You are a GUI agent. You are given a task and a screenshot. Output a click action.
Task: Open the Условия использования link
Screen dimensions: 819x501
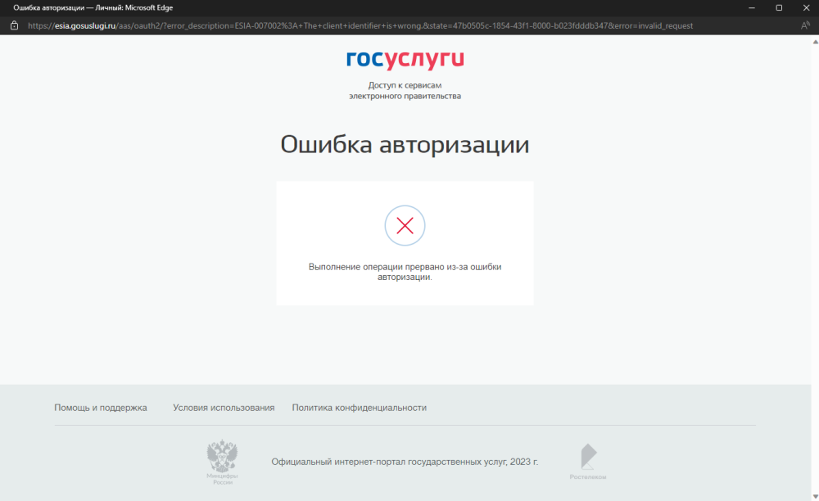click(224, 408)
